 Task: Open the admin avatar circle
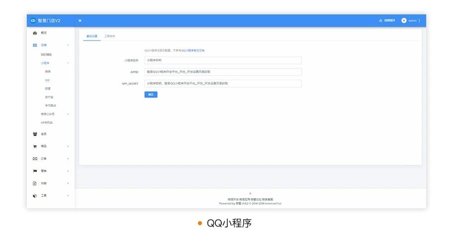[x=404, y=21]
